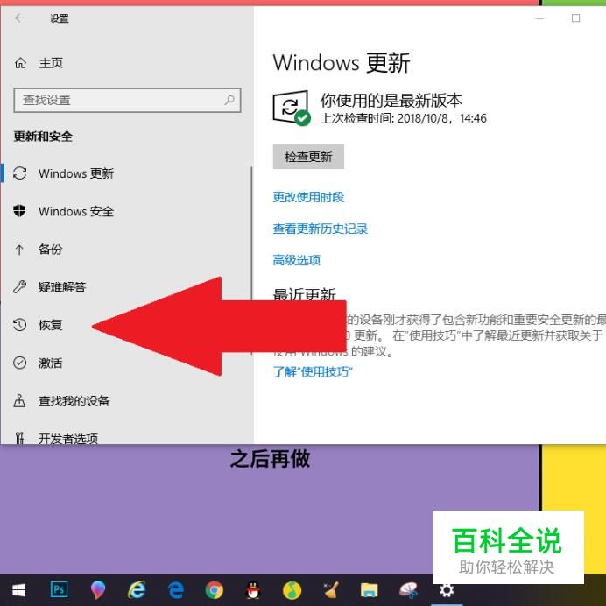Open the Windows Start menu
Screen dimensions: 606x606
tap(18, 590)
